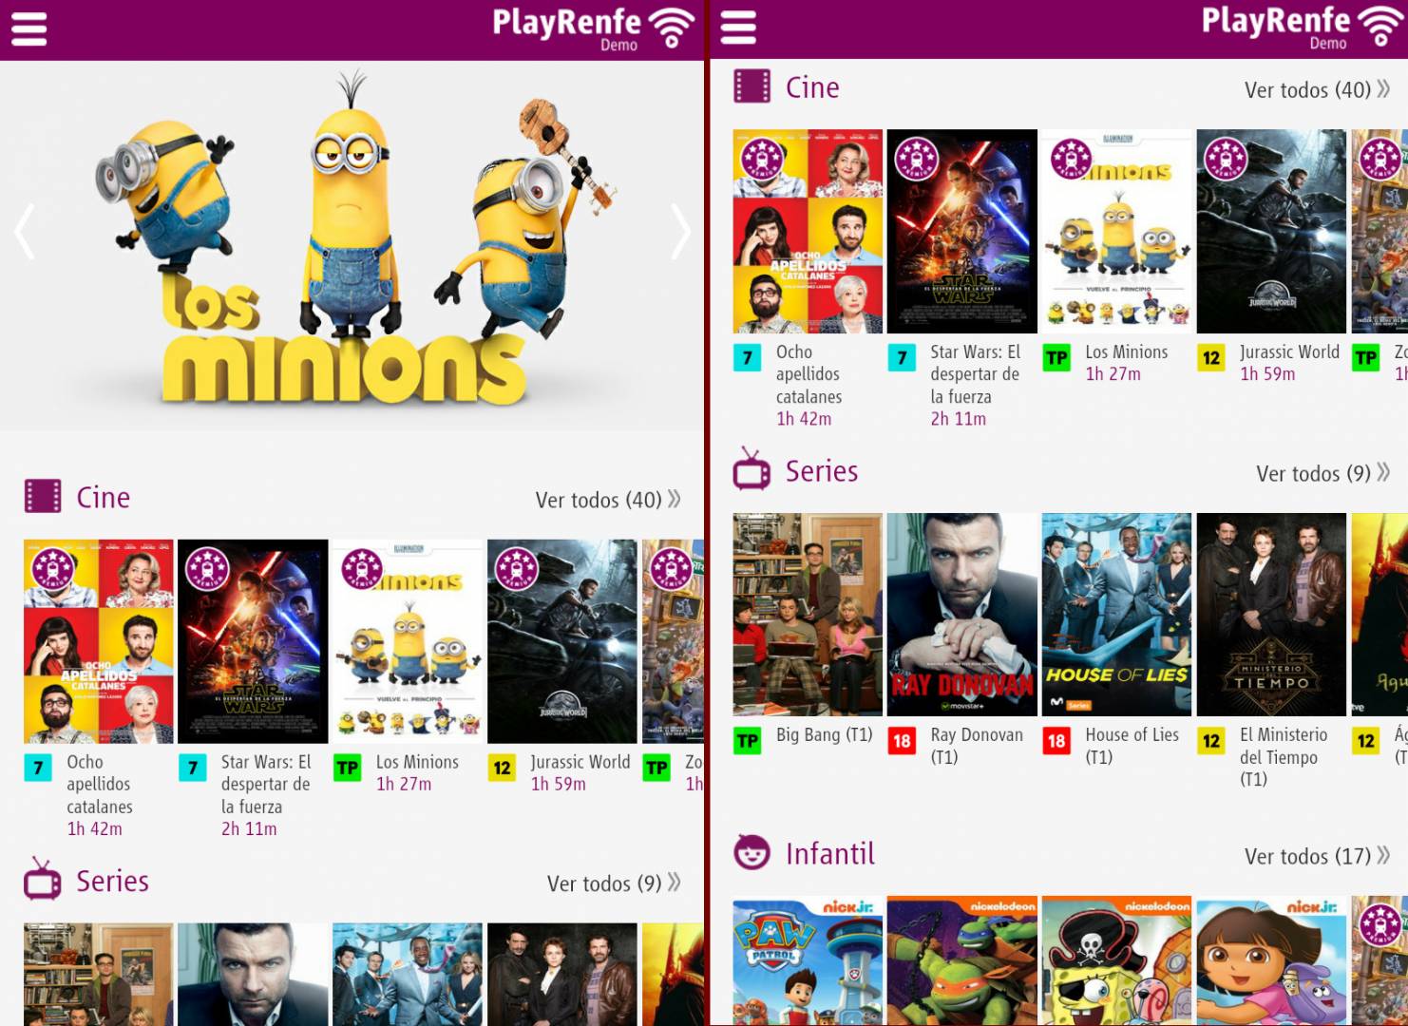Click the film strip Cine icon in left panel
This screenshot has height=1026, width=1408.
(x=43, y=496)
